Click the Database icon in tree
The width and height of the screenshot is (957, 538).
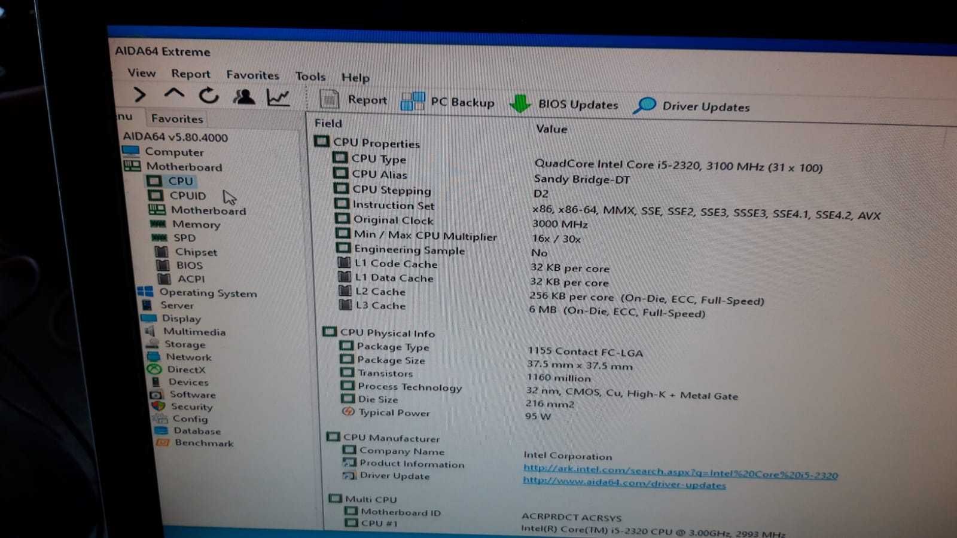(x=161, y=430)
